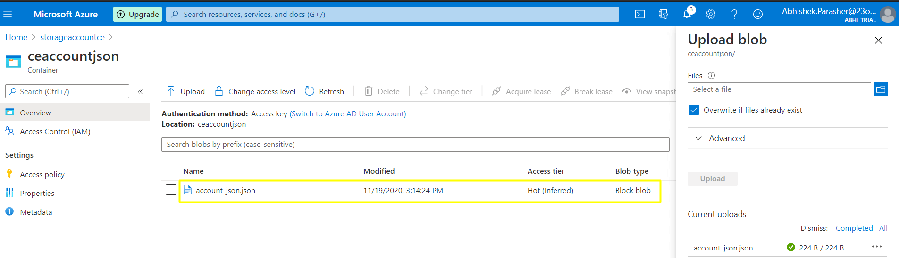This screenshot has width=899, height=258.
Task: Open the notifications bell
Action: point(687,14)
